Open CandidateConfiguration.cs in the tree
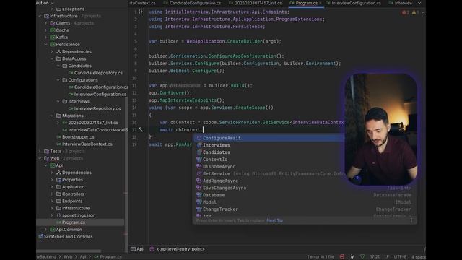The image size is (462, 260). [x=101, y=87]
